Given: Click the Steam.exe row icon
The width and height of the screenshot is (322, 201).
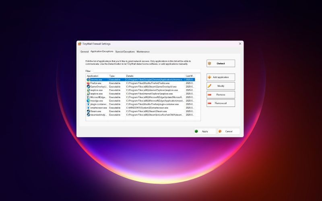Looking at the screenshot, I should (x=88, y=111).
